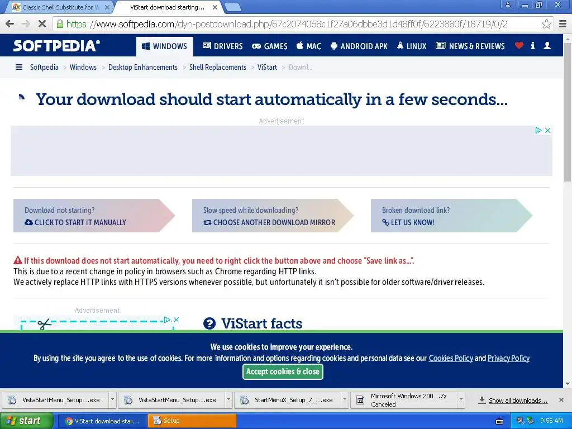This screenshot has height=429, width=572.
Task: Click the user profile button in Chrome's title bar
Action: point(507,4)
